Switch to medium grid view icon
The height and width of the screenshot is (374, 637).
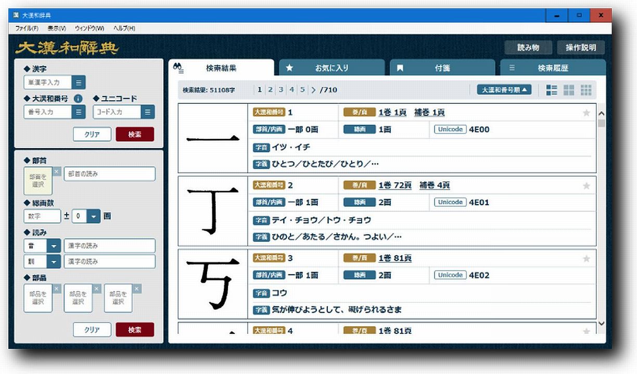(x=569, y=90)
